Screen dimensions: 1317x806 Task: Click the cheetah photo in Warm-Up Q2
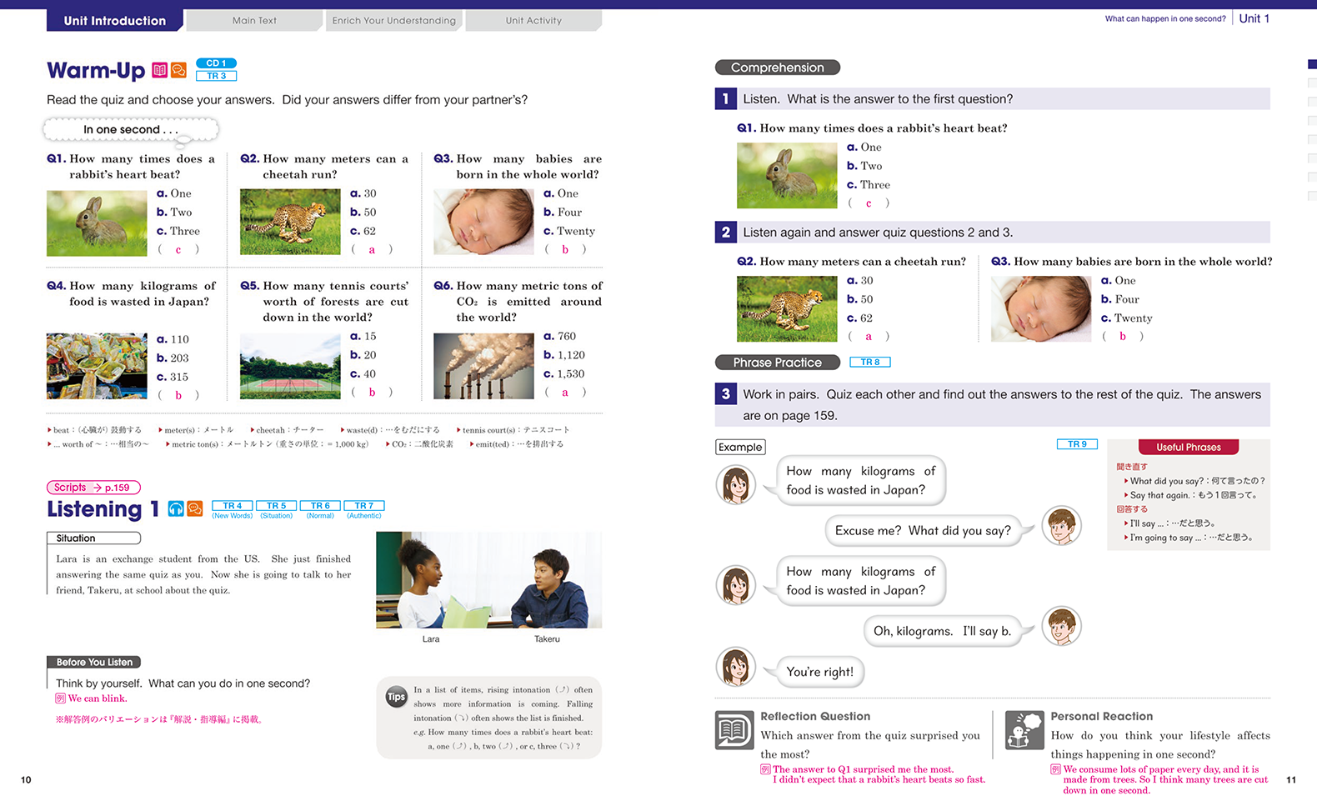(290, 222)
